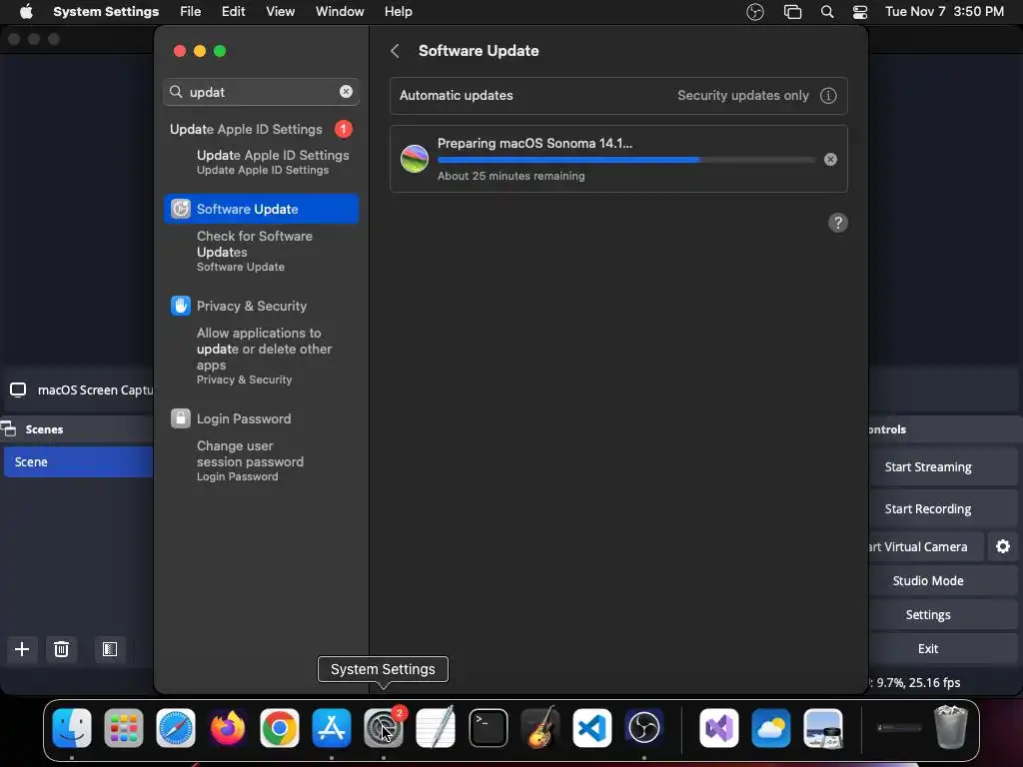1023x767 pixels.
Task: Select the Update Apple ID Settings sub-result
Action: pyautogui.click(x=273, y=162)
